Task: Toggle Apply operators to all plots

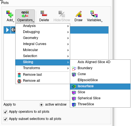Action: click(x=5, y=112)
